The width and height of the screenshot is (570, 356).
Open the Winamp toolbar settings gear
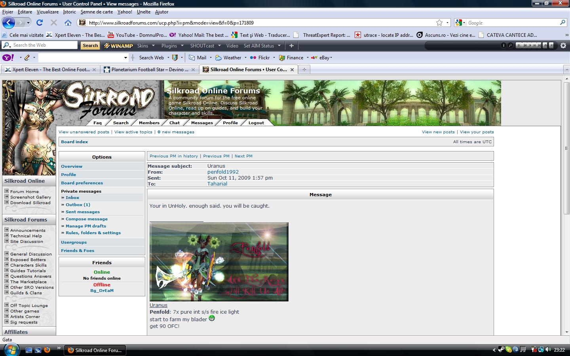[x=563, y=45]
